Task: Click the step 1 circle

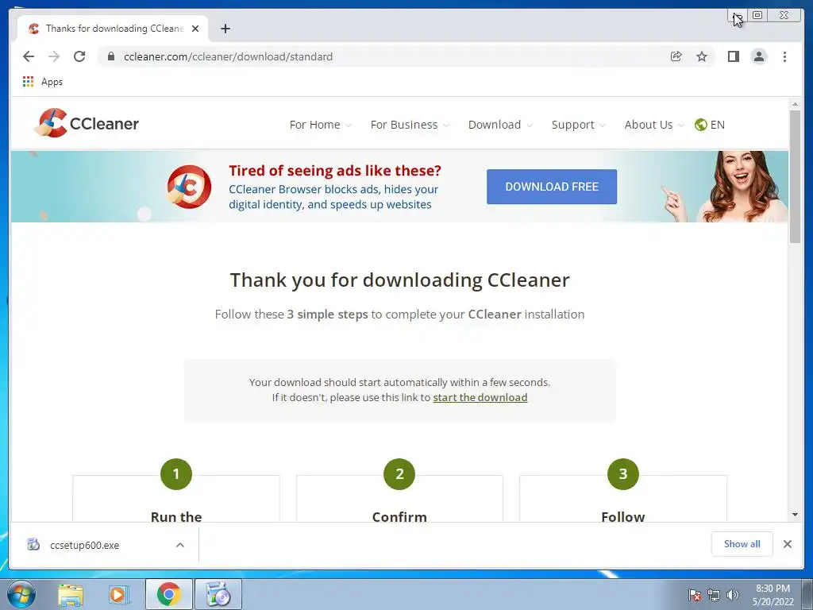Action: click(176, 473)
